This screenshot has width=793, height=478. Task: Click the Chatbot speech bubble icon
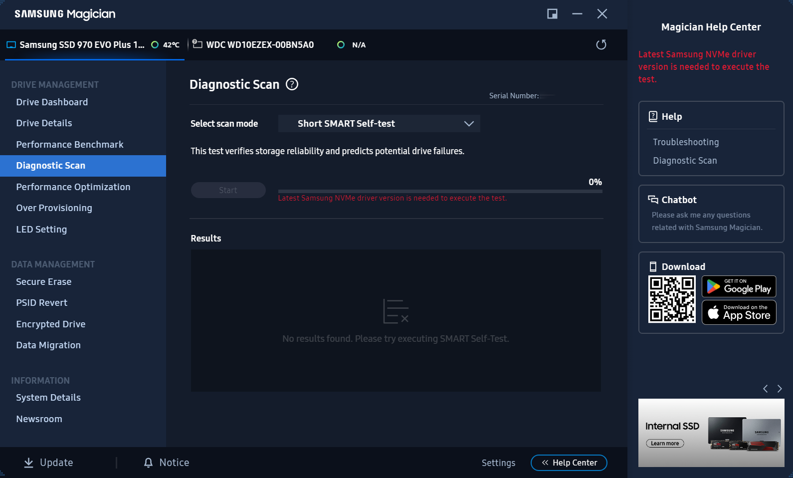point(653,200)
